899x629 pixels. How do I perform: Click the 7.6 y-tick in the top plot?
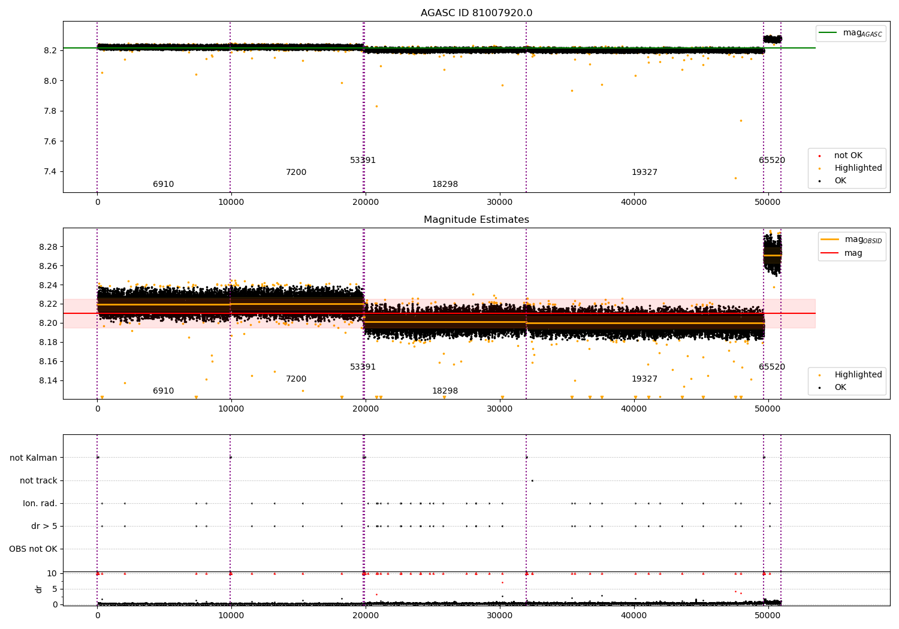tap(51, 142)
